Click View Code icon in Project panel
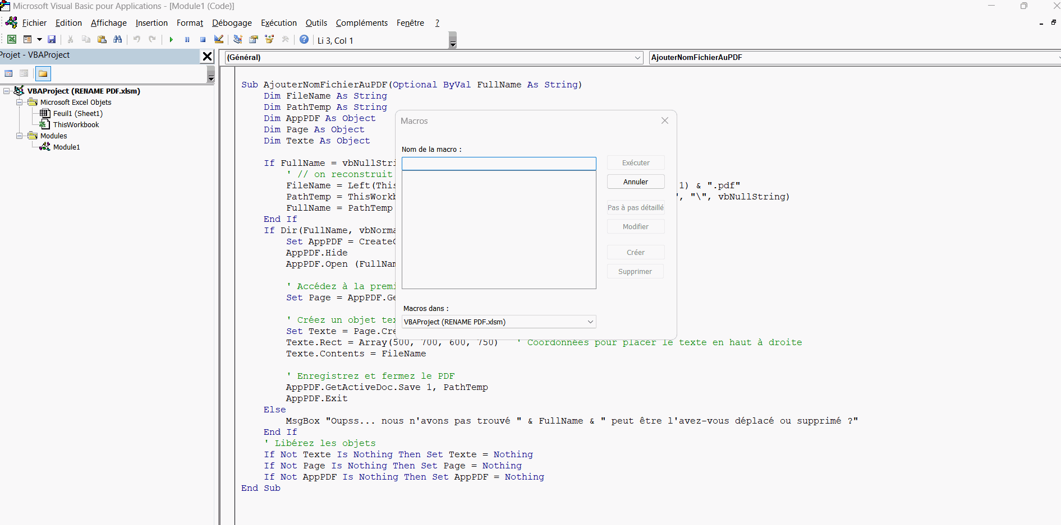Viewport: 1061px width, 525px height. 8,73
